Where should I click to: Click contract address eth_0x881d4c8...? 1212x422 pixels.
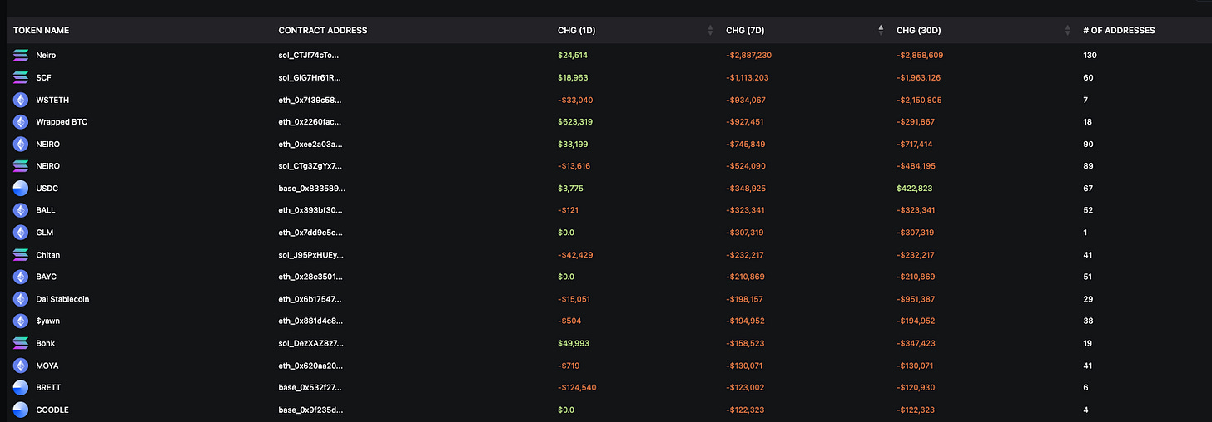click(x=310, y=321)
